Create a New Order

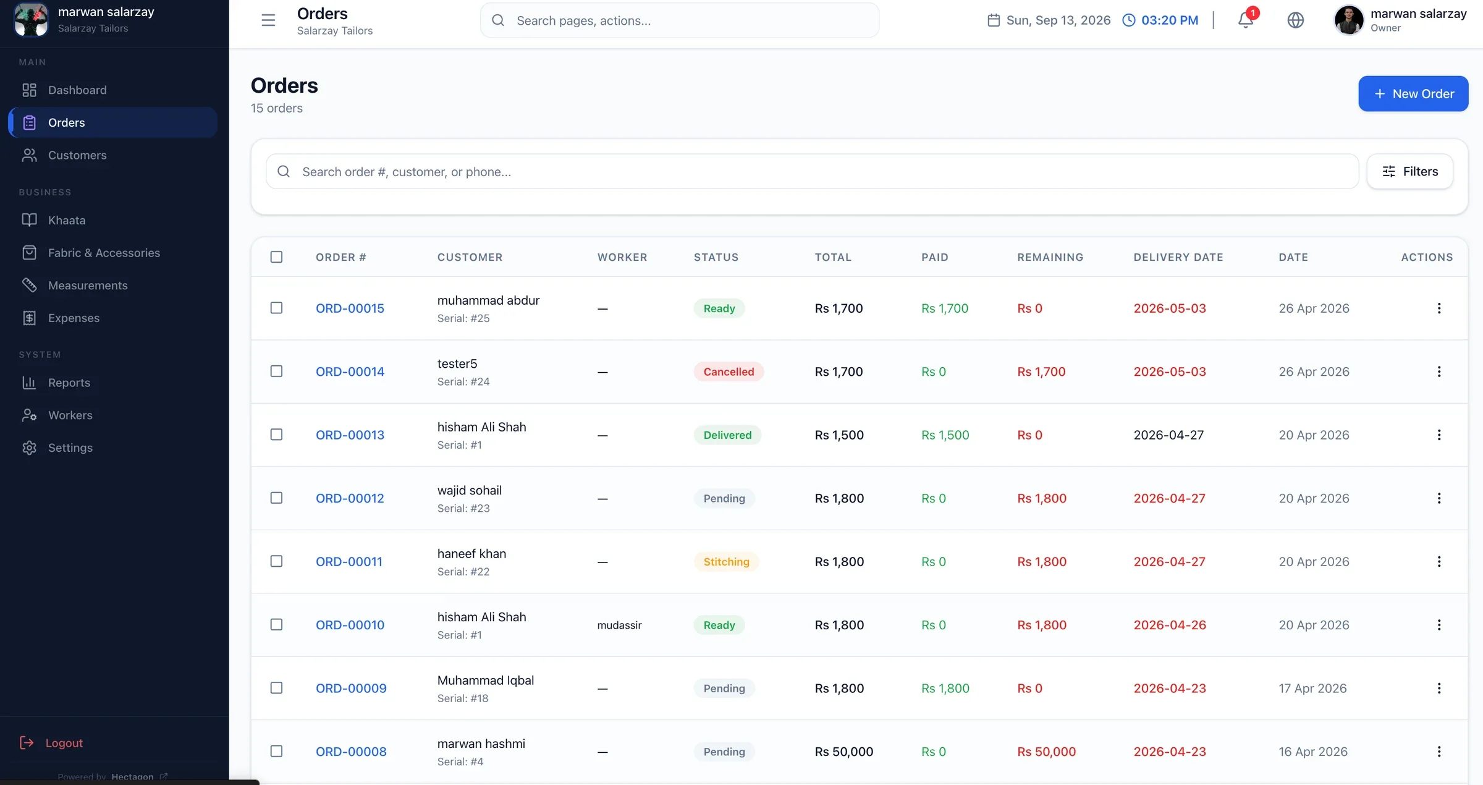pos(1413,94)
